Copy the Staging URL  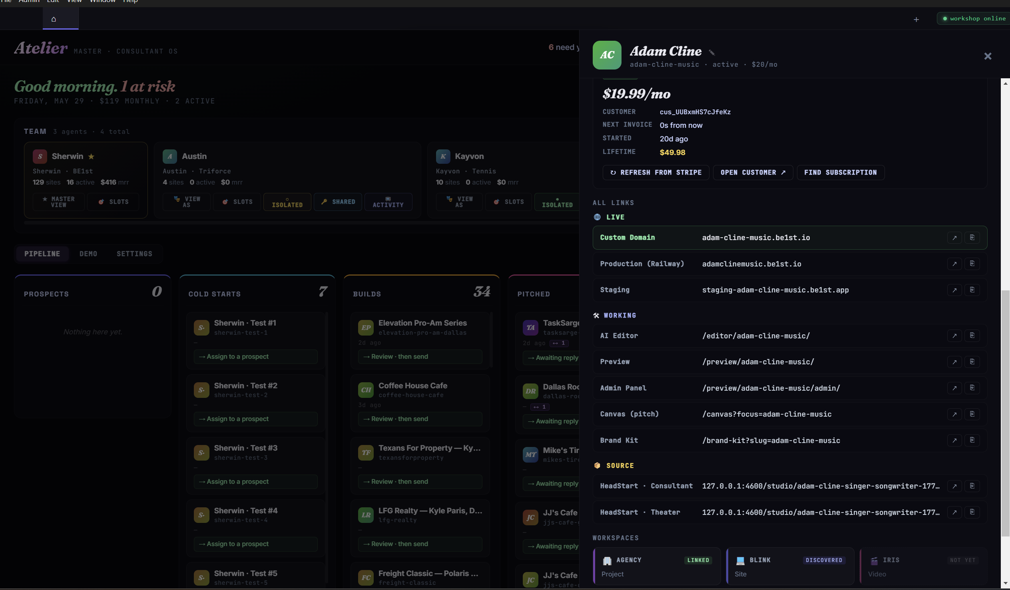point(972,290)
